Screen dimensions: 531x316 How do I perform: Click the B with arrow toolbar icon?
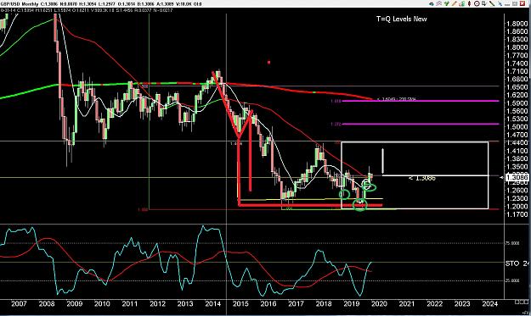coord(484,3)
